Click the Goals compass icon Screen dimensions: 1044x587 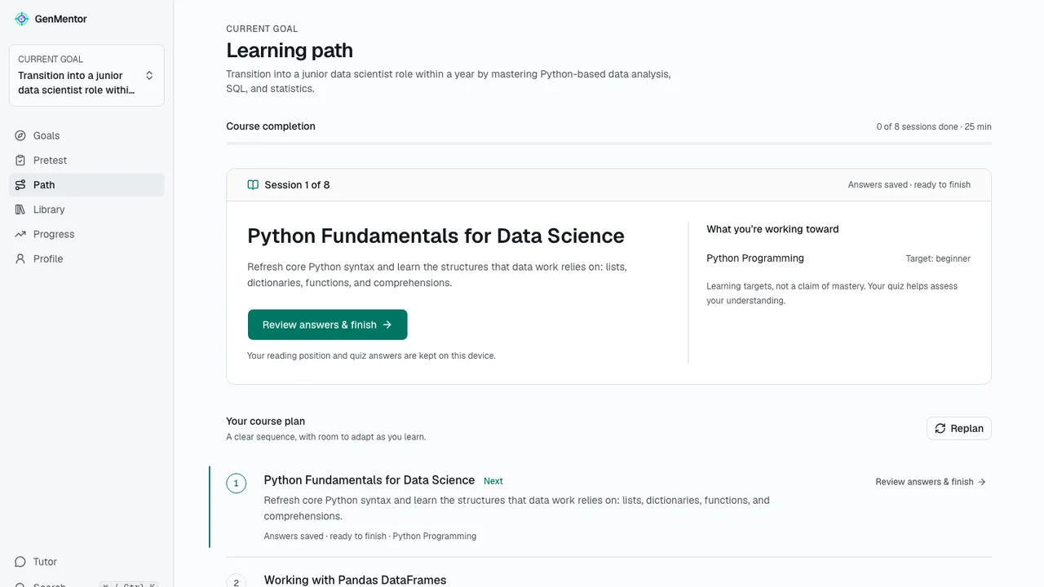[20, 135]
